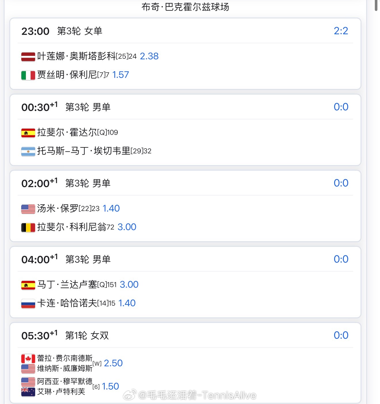Viewport: 380px width, 404px height.
Task: Click Spain flag beside 拉斐尔·霍达尔
Action: click(x=28, y=133)
